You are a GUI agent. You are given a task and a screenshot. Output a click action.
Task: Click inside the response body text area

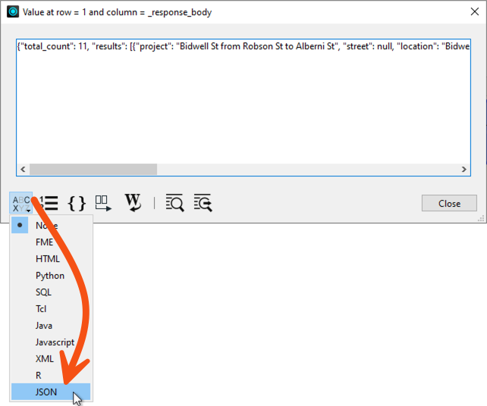pyautogui.click(x=243, y=106)
